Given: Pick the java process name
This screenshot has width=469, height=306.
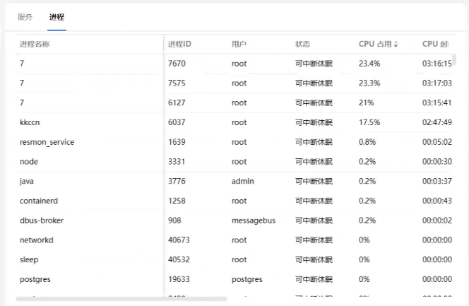Looking at the screenshot, I should point(27,182).
